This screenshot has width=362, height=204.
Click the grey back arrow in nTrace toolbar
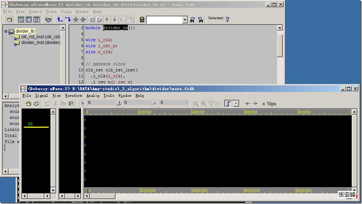76,20
